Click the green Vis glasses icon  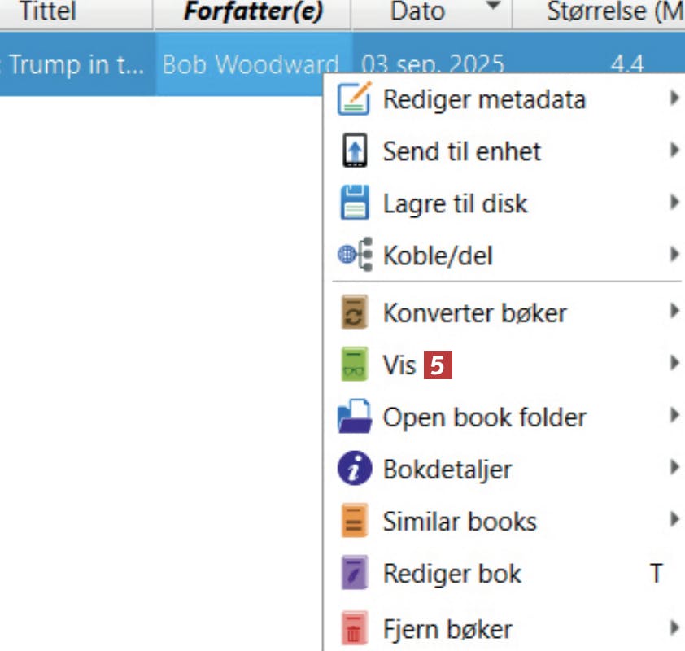pyautogui.click(x=354, y=365)
